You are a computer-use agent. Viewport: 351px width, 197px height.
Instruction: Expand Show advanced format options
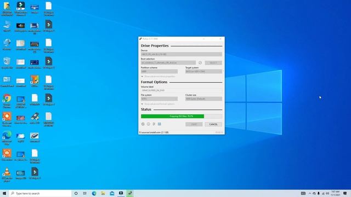[158, 104]
